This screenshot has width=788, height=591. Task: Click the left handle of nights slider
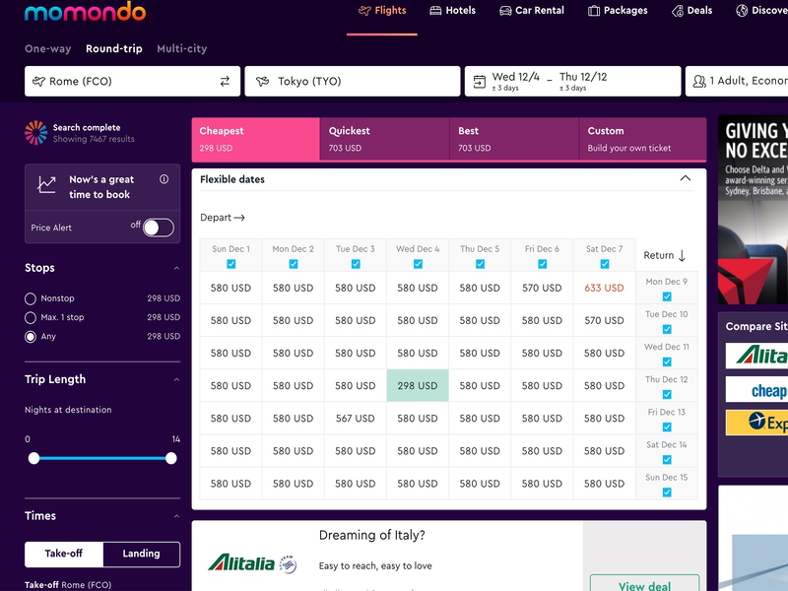[33, 458]
